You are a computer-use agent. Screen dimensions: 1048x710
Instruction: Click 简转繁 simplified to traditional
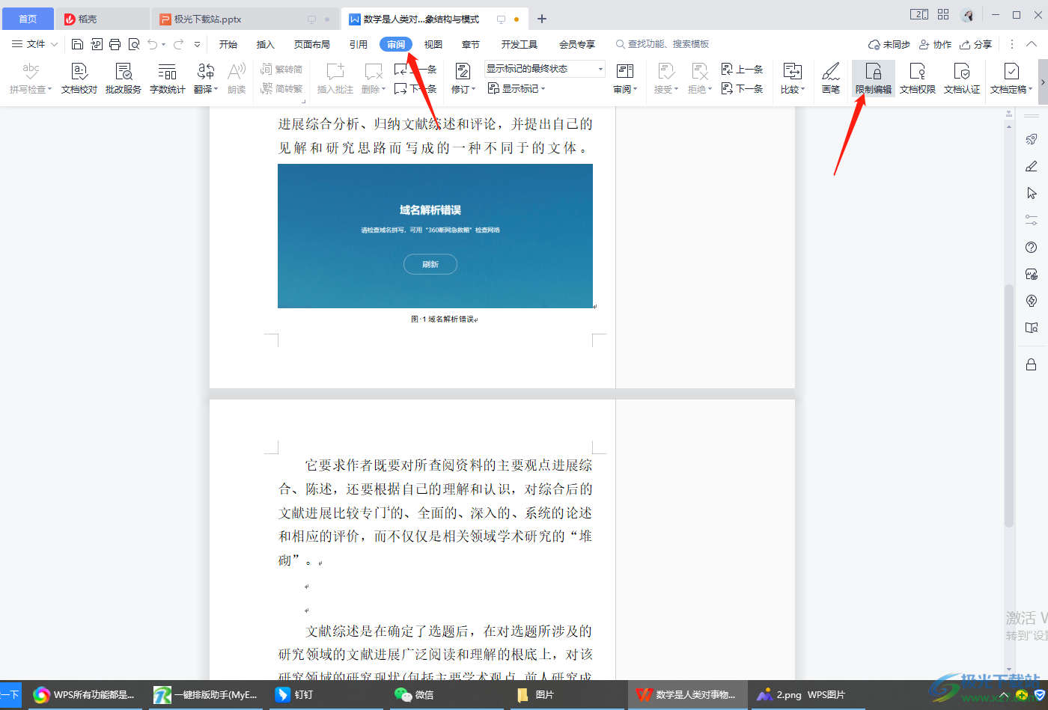[x=281, y=88]
